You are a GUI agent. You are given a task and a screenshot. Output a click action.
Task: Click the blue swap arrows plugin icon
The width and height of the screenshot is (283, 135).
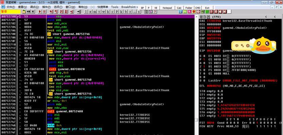click(181, 12)
